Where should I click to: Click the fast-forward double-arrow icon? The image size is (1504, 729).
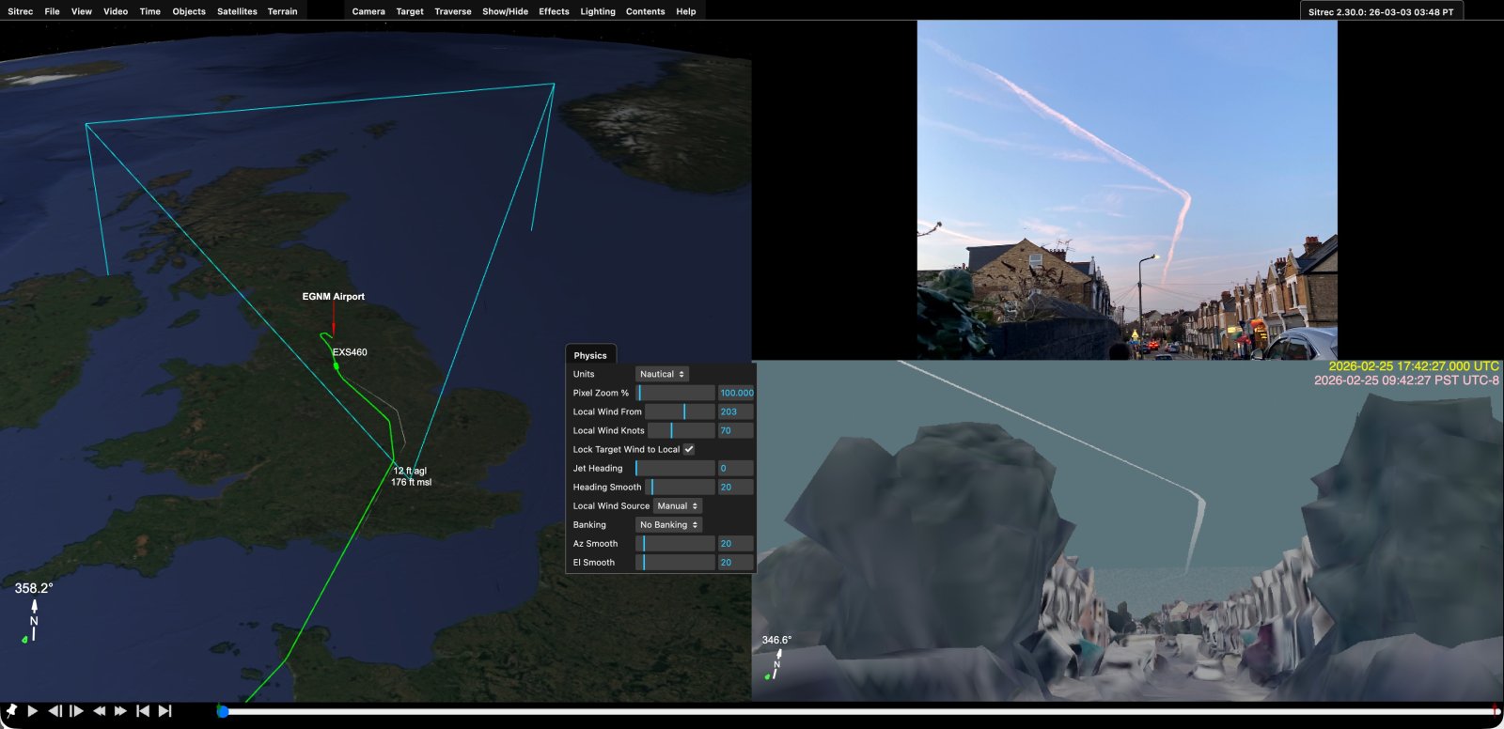[120, 711]
